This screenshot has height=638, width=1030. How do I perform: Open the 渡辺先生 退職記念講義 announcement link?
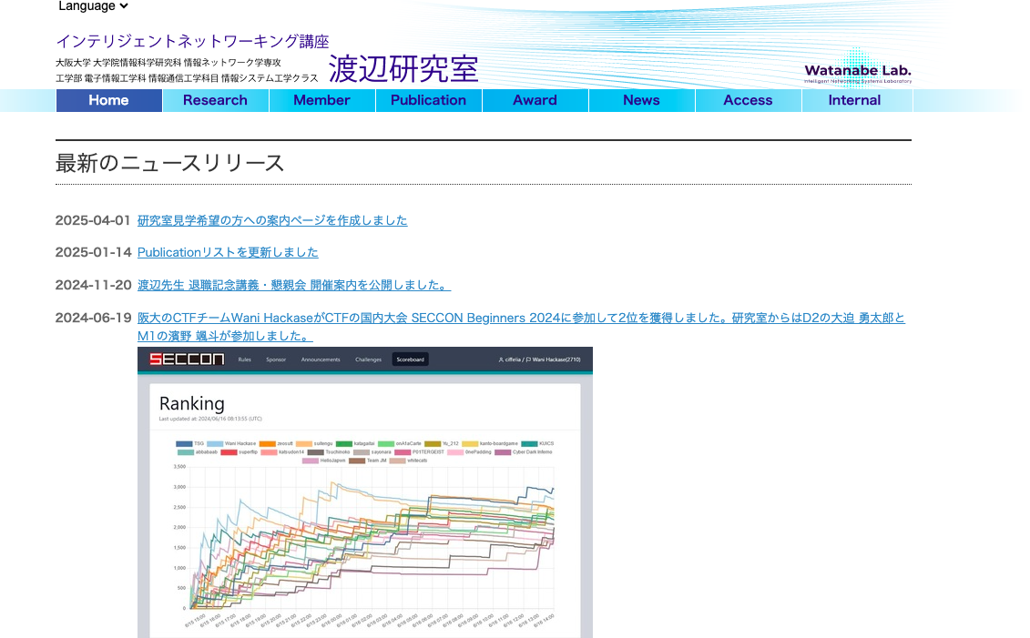coord(293,285)
